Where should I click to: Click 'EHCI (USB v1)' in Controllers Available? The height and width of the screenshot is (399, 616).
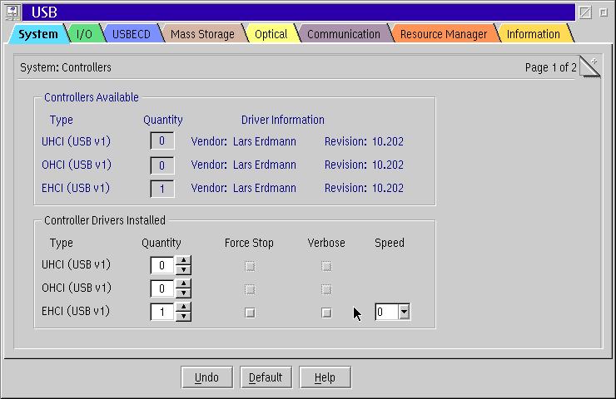pyautogui.click(x=76, y=188)
